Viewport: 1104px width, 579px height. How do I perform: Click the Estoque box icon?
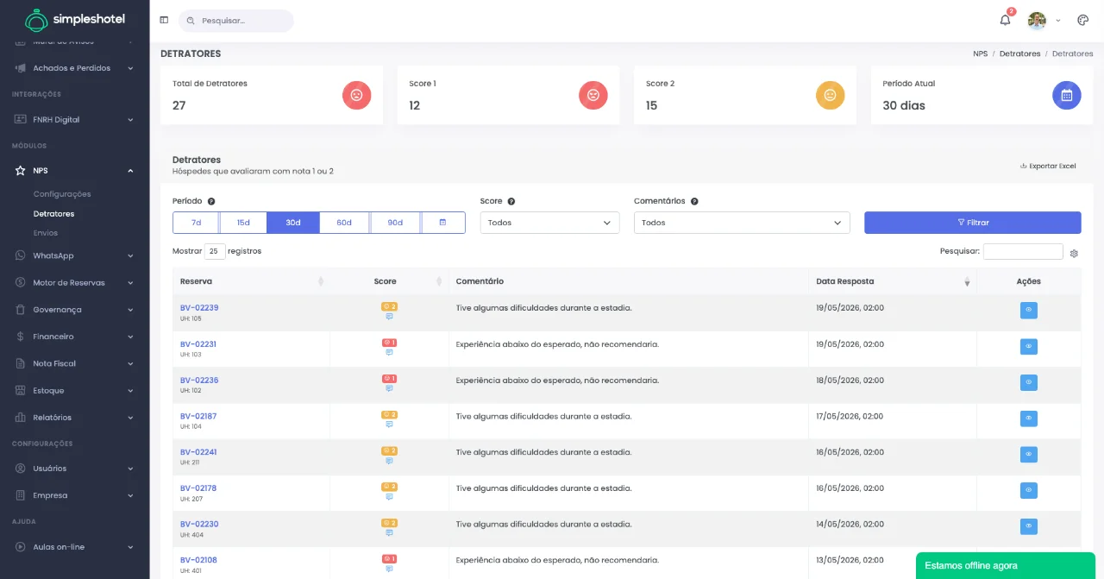click(x=21, y=391)
